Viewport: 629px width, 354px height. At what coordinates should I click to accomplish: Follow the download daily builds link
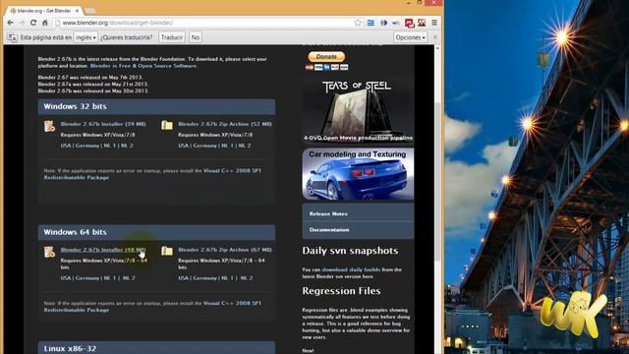(x=351, y=269)
